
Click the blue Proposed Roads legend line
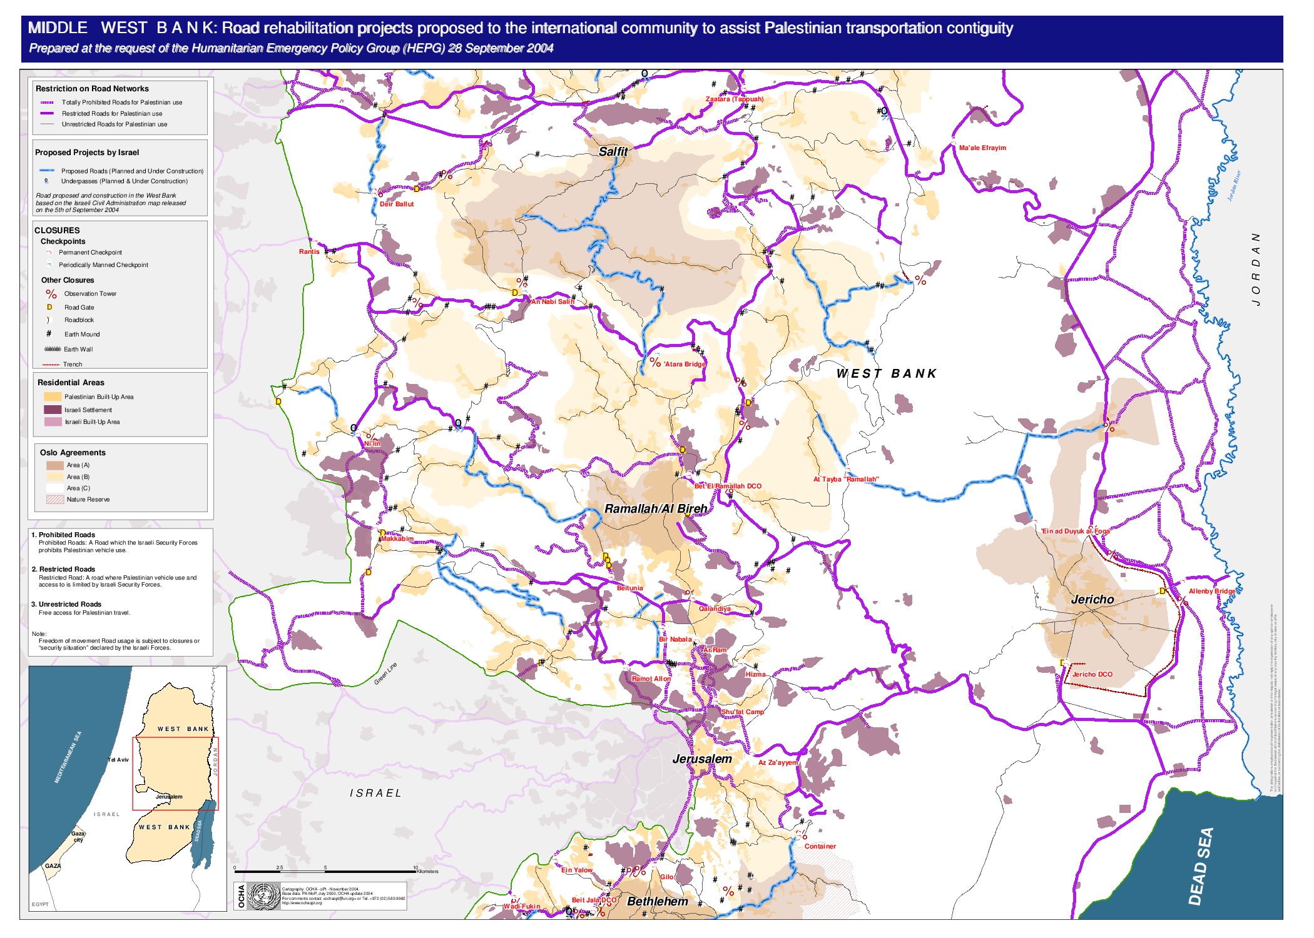(x=46, y=171)
